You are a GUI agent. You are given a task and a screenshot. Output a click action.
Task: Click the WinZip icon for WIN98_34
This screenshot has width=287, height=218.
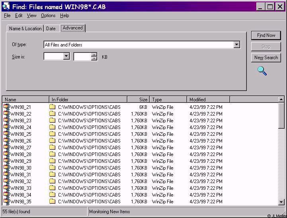pos(6,195)
